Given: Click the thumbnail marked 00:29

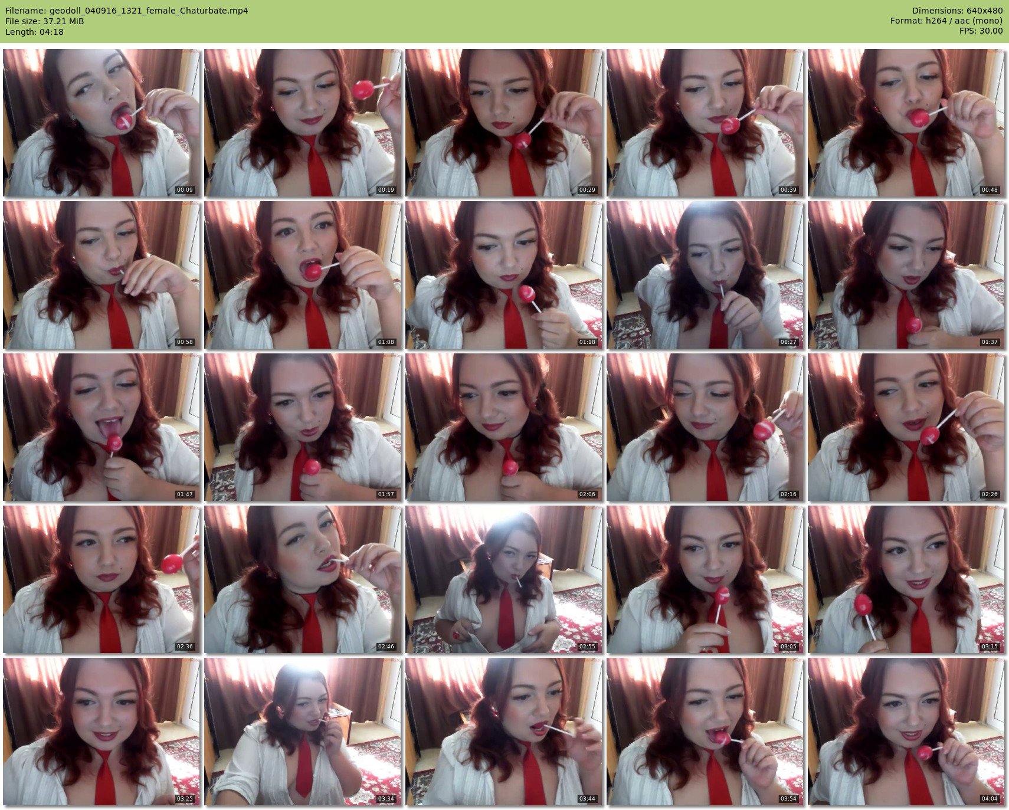Looking at the screenshot, I should click(504, 123).
